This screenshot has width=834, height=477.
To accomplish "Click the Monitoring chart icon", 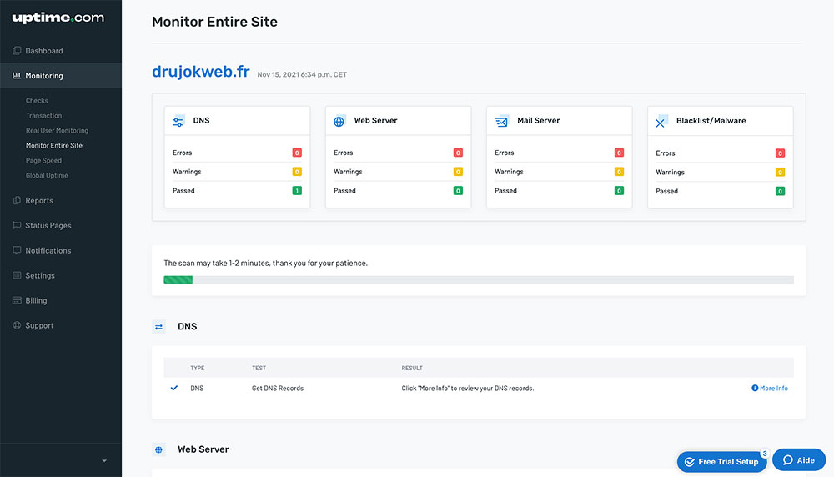I will (17, 76).
